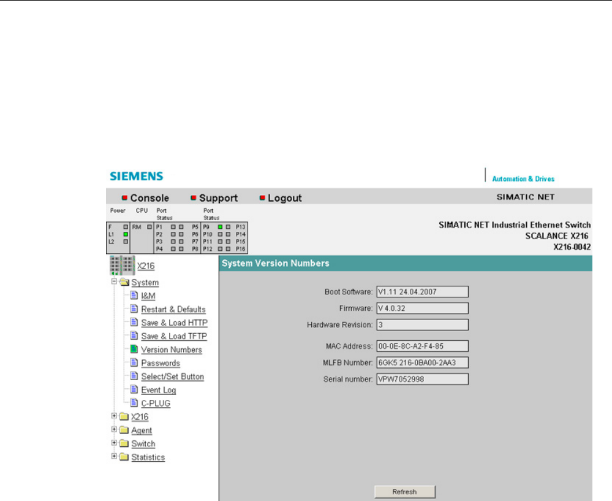The width and height of the screenshot is (612, 501).
Task: Click the green Version Numbers page icon
Action: pyautogui.click(x=134, y=348)
